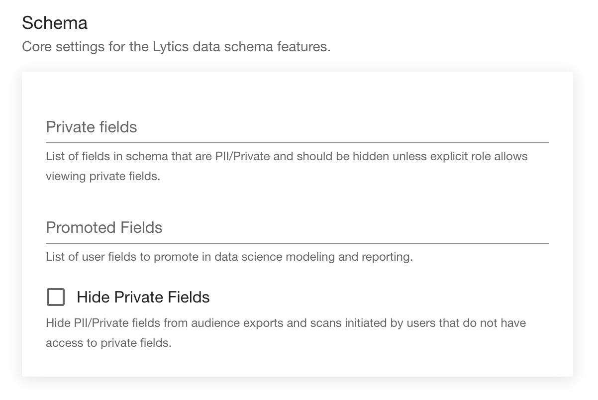The width and height of the screenshot is (598, 400).
Task: Click the underline beneath Private fields
Action: click(297, 143)
